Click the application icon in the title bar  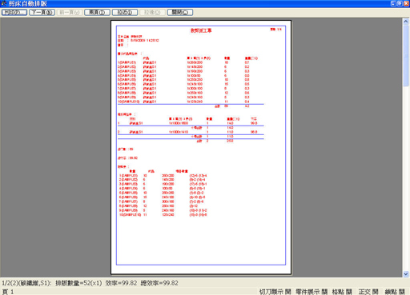coord(4,3)
